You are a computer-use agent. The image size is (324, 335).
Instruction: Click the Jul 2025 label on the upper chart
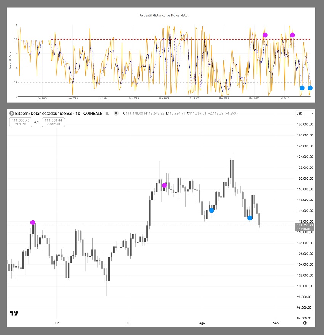point(284,98)
